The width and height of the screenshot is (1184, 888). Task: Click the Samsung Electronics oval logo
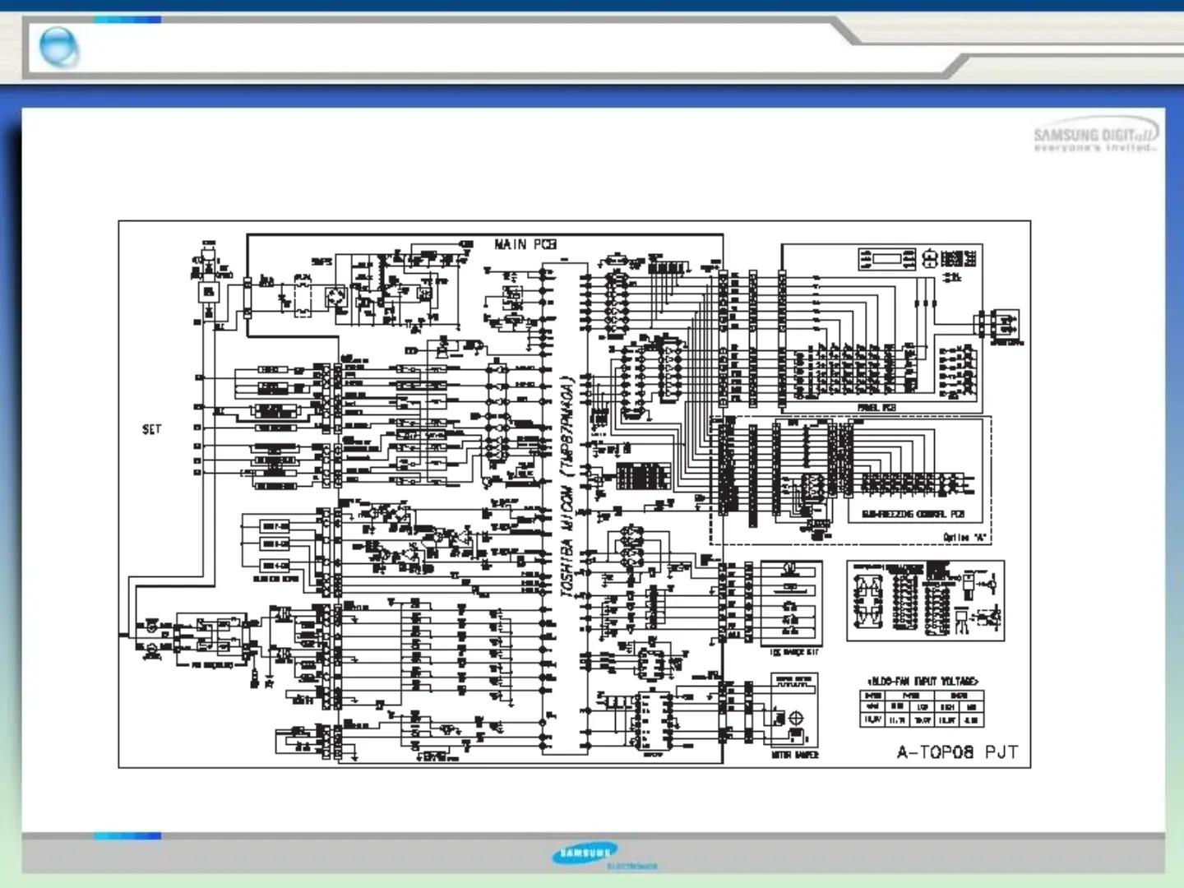585,853
